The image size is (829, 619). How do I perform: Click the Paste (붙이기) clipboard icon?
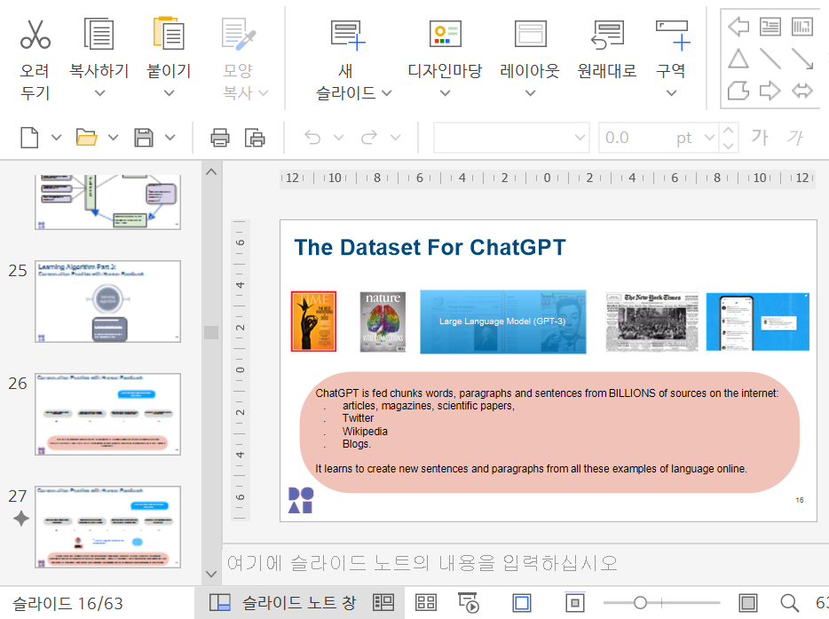pyautogui.click(x=169, y=34)
